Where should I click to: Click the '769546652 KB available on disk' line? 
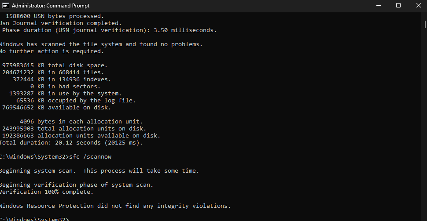point(57,108)
